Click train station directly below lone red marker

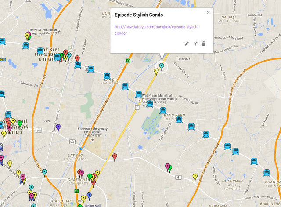pyautogui.click(x=78, y=65)
